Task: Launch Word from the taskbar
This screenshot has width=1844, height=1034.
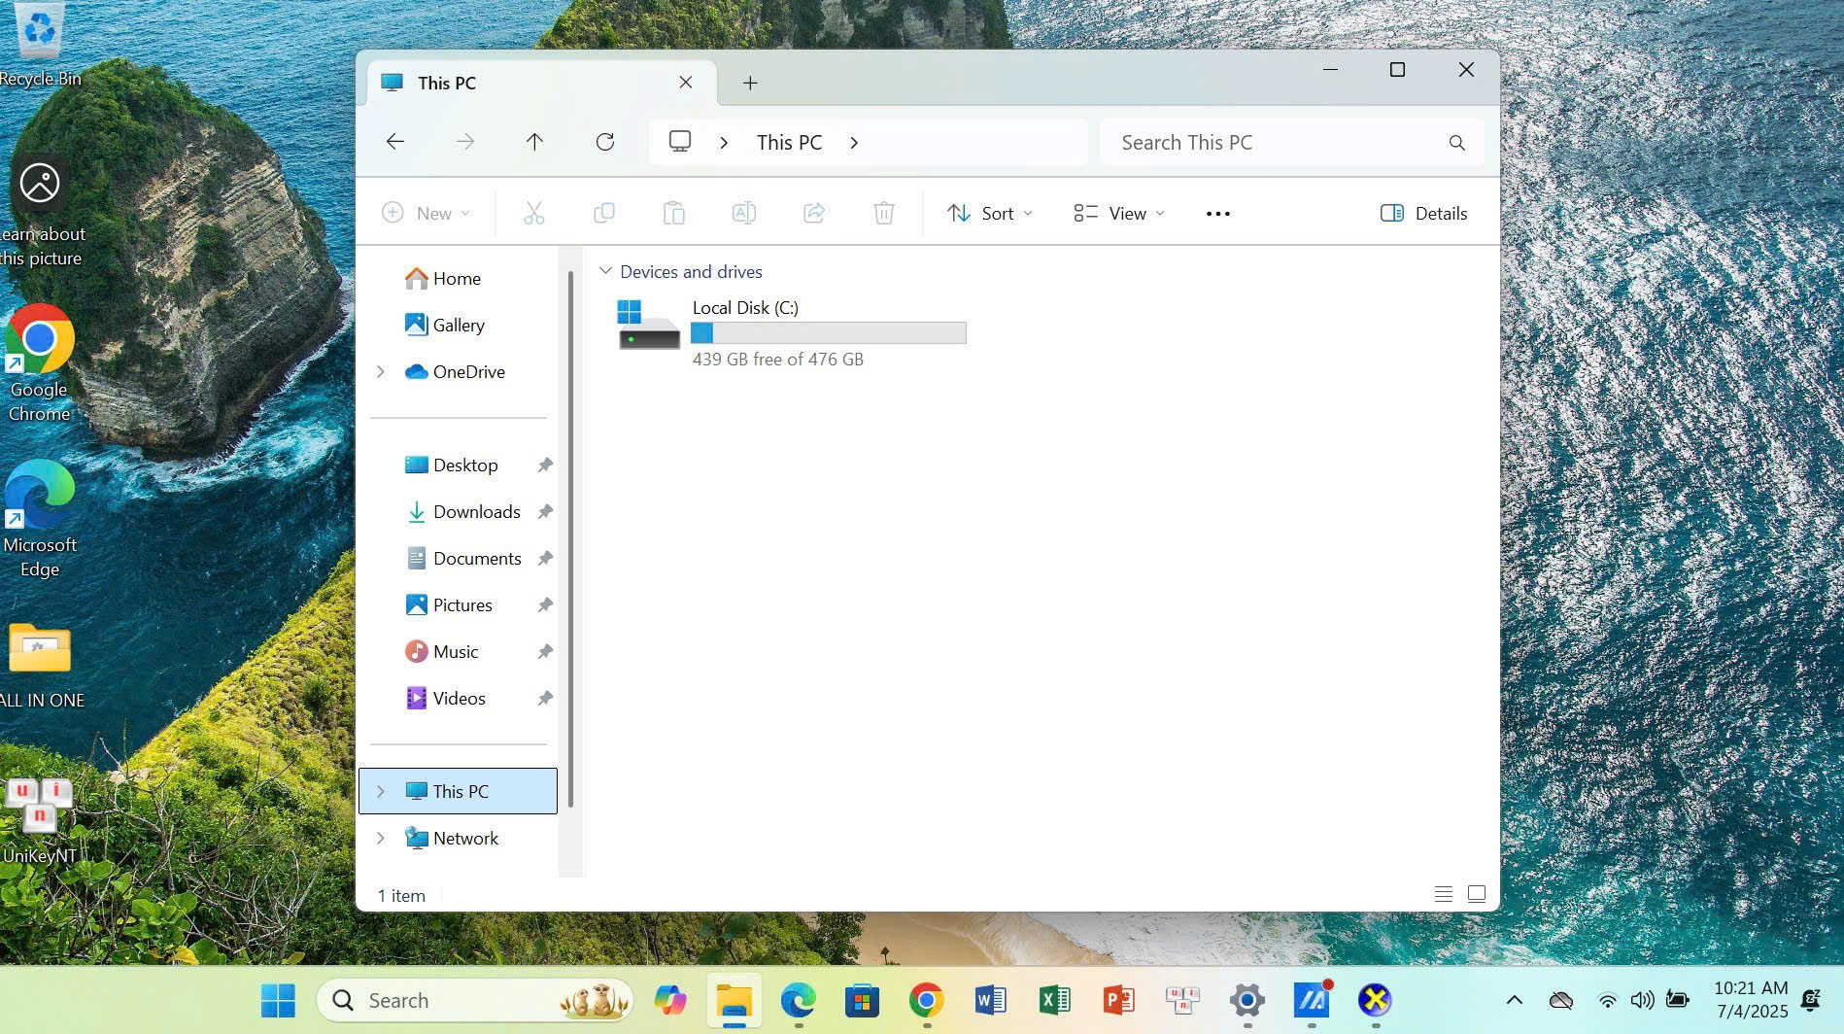Action: click(990, 1000)
